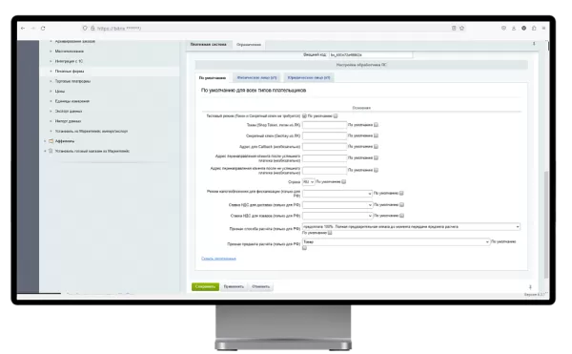Open Цены in the sidebar

60,92
